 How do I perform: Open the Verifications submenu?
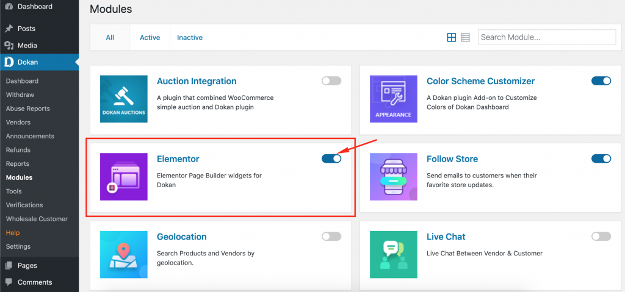coord(24,205)
